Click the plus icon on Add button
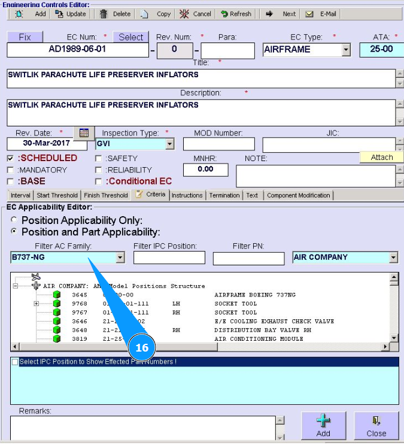 tap(323, 420)
